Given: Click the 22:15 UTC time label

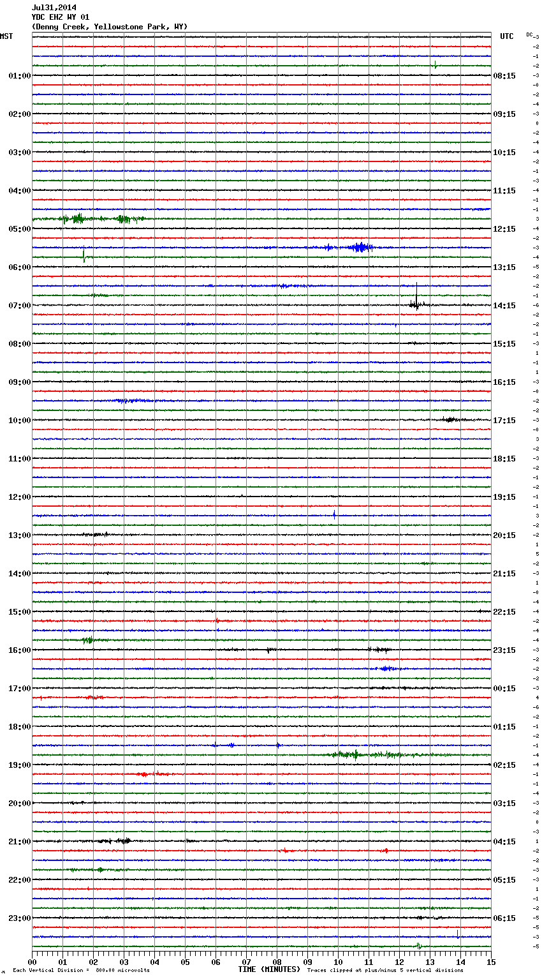Looking at the screenshot, I should pos(504,612).
